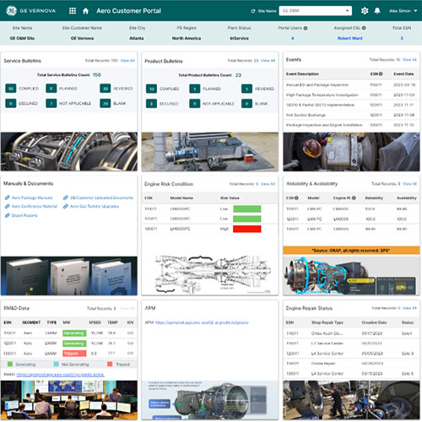The height and width of the screenshot is (422, 422).
Task: Click the Tripped status badge in RM&D table
Action: point(74,354)
